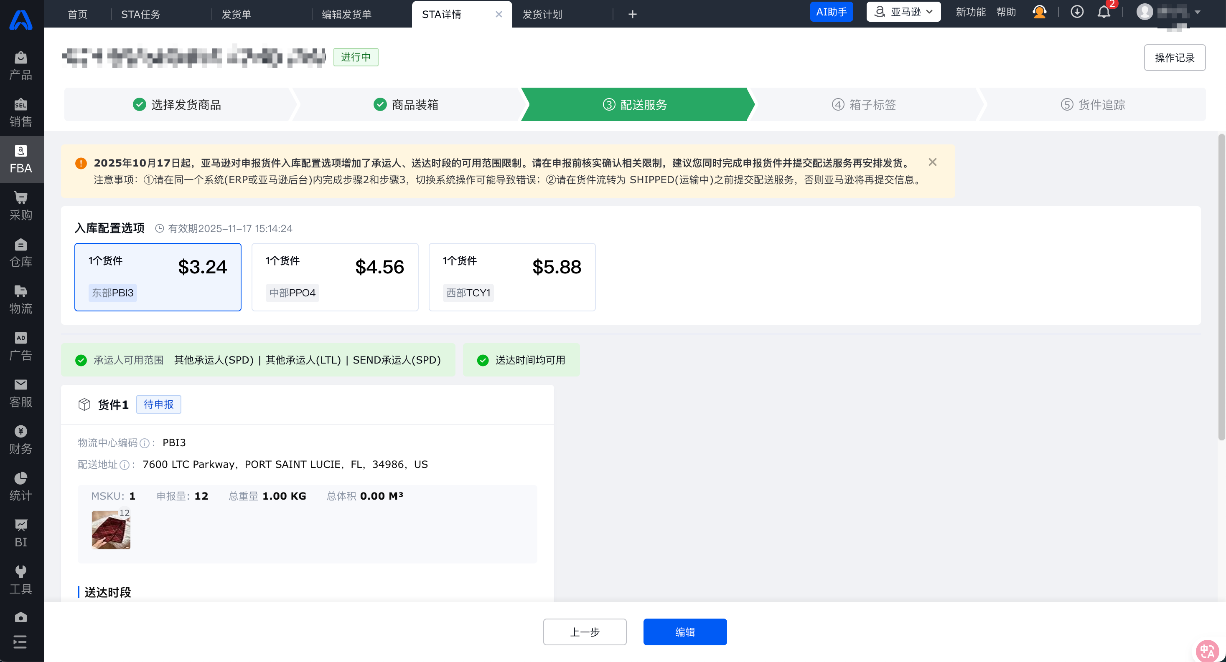The image size is (1226, 662).
Task: Open the 操作记录 operation log
Action: (1175, 58)
